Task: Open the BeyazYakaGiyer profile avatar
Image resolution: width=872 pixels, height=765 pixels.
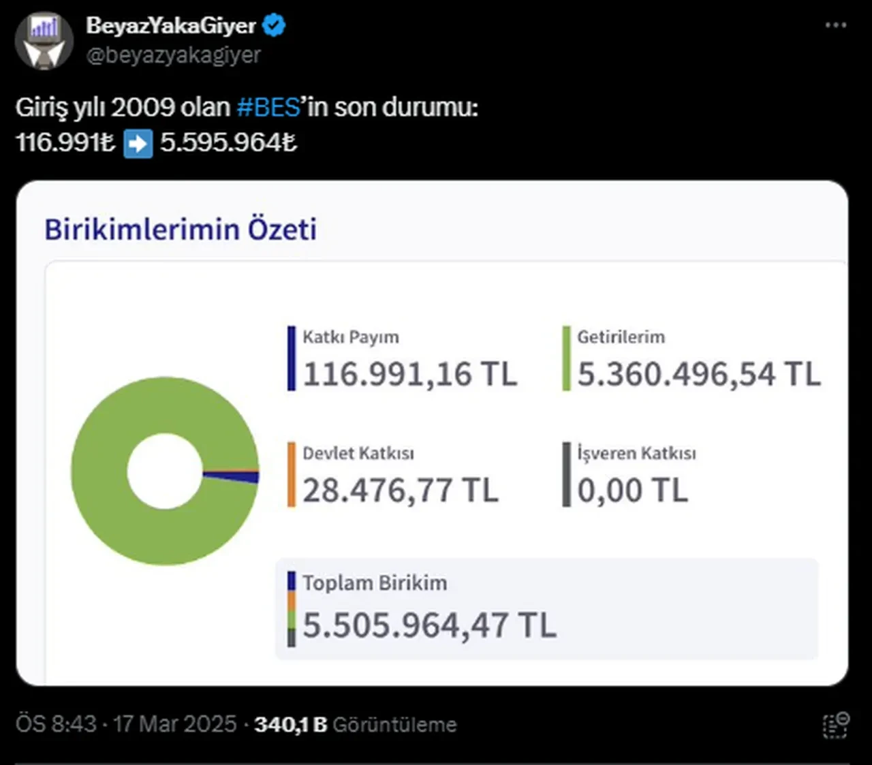Action: pyautogui.click(x=44, y=41)
